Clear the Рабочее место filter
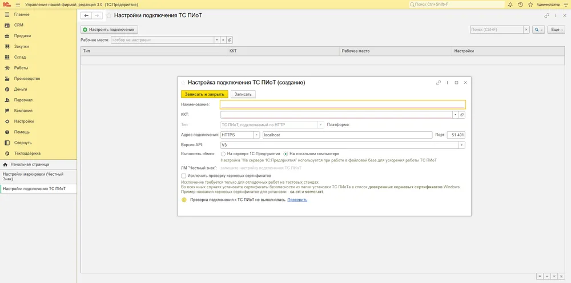 click(223, 40)
